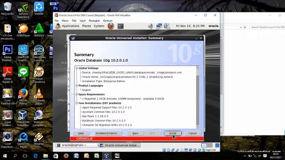Click the volume speaker icon in GNOME panel
The width and height of the screenshot is (285, 160).
pos(151,26)
